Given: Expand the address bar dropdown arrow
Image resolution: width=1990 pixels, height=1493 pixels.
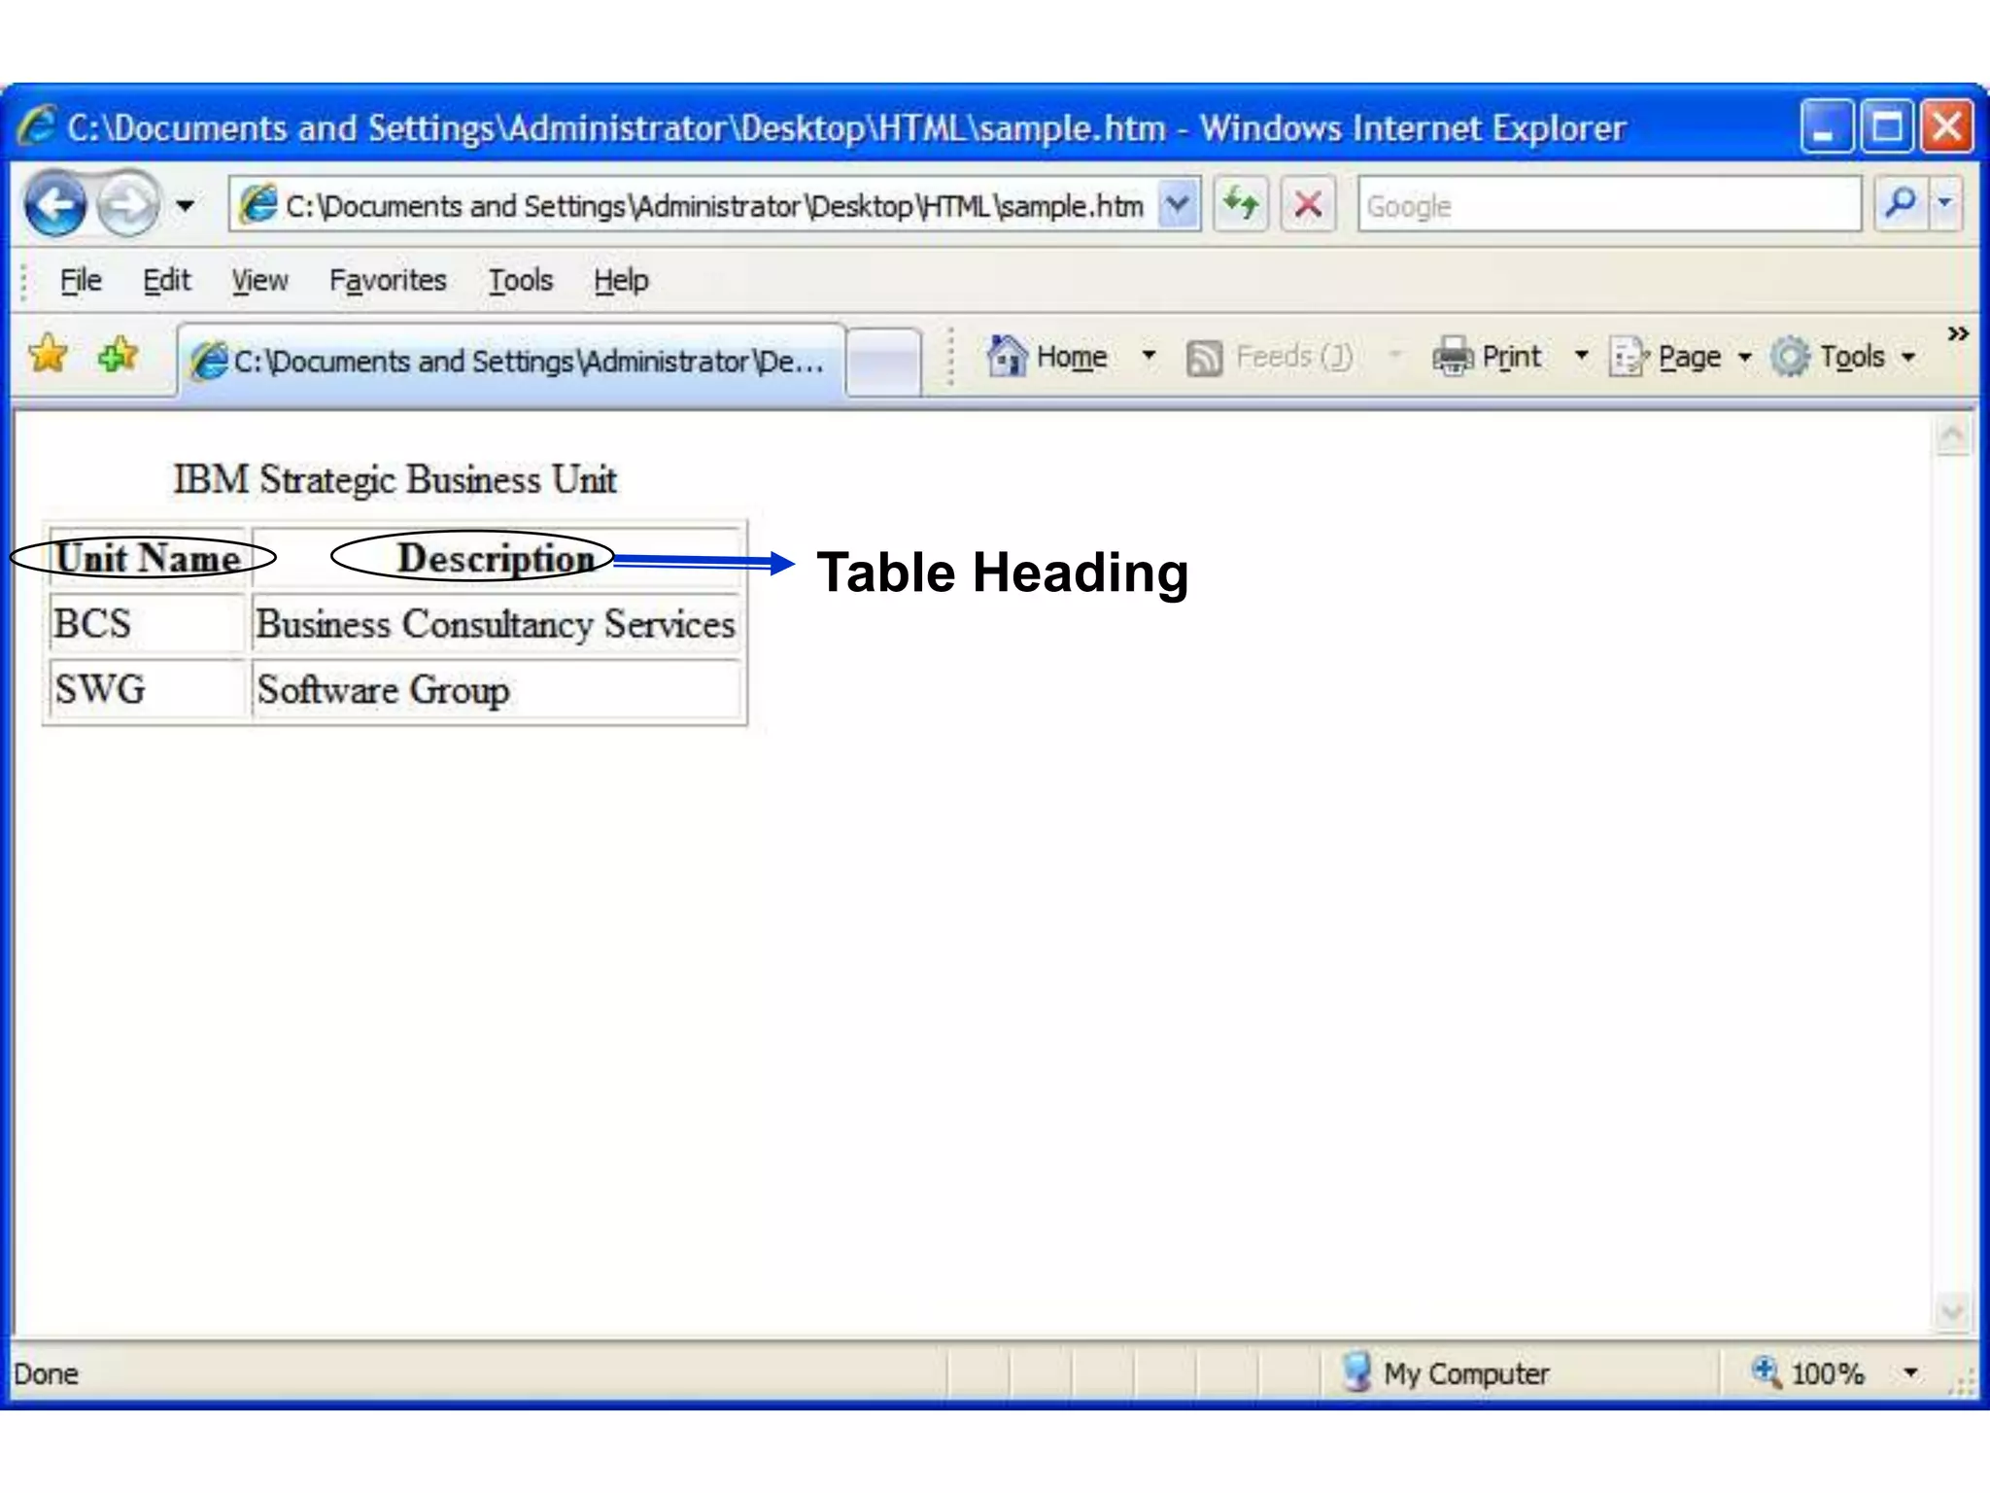Looking at the screenshot, I should (x=1178, y=205).
